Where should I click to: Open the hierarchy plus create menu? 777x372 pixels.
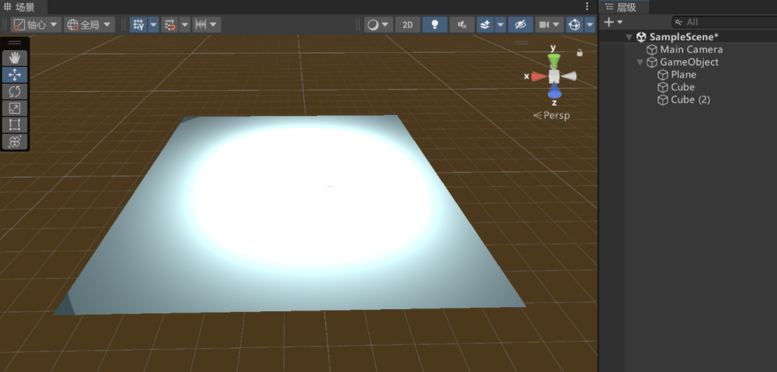coord(613,22)
